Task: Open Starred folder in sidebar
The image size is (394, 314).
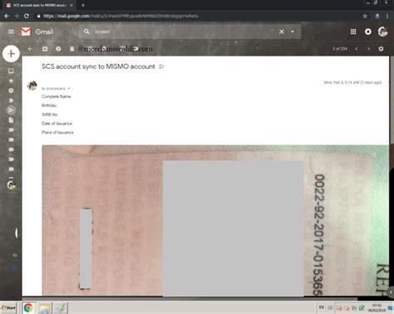Action: [11, 81]
